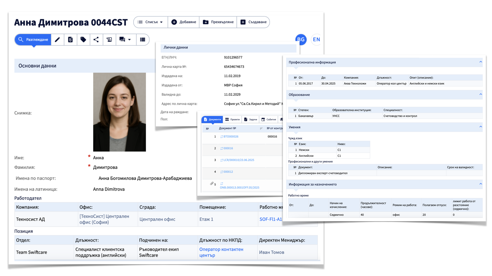Viewport: 492px width, 276px height.
Task: Click the Основни данни section header
Action: click(x=85, y=66)
